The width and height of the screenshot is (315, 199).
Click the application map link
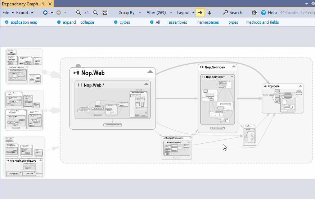point(24,22)
